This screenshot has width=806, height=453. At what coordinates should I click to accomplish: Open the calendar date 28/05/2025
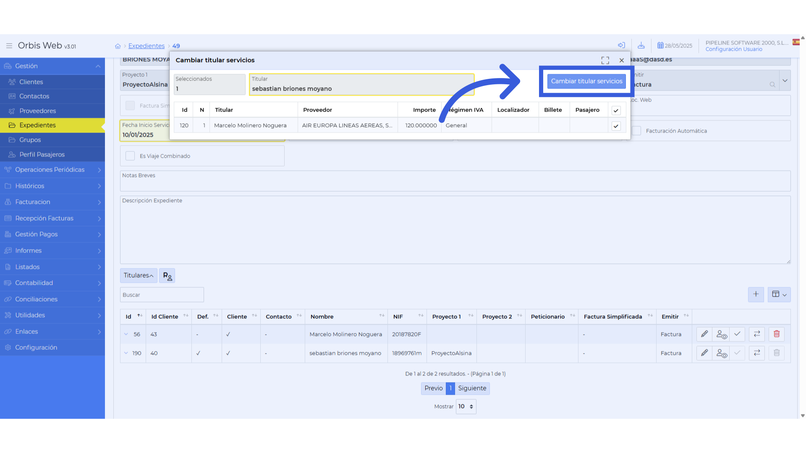click(675, 46)
